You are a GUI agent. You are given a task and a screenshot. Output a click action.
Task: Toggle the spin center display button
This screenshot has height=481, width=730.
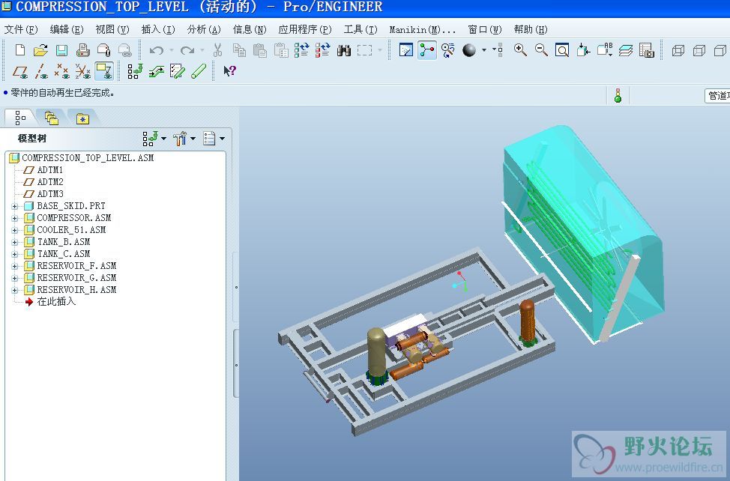pyautogui.click(x=427, y=49)
